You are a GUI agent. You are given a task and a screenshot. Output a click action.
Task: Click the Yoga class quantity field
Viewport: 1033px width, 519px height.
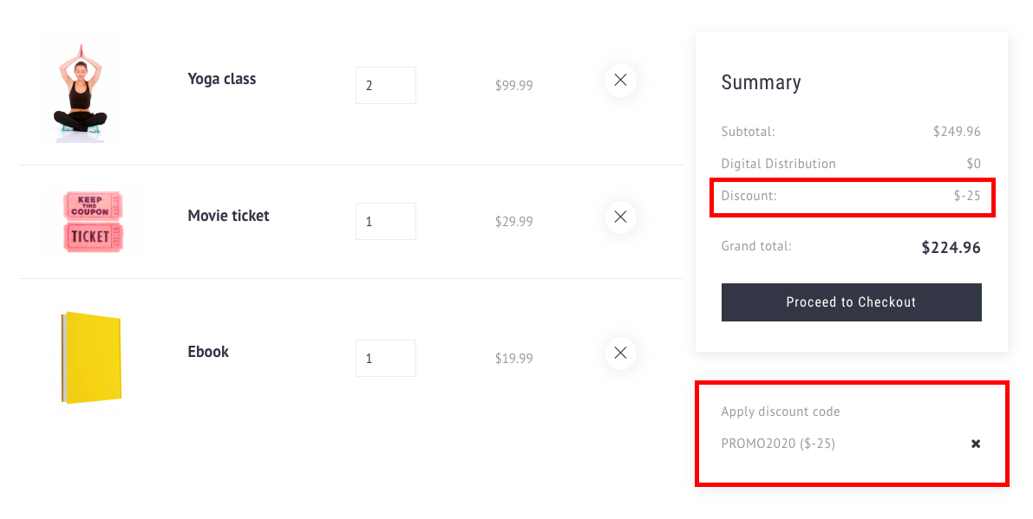coord(385,86)
